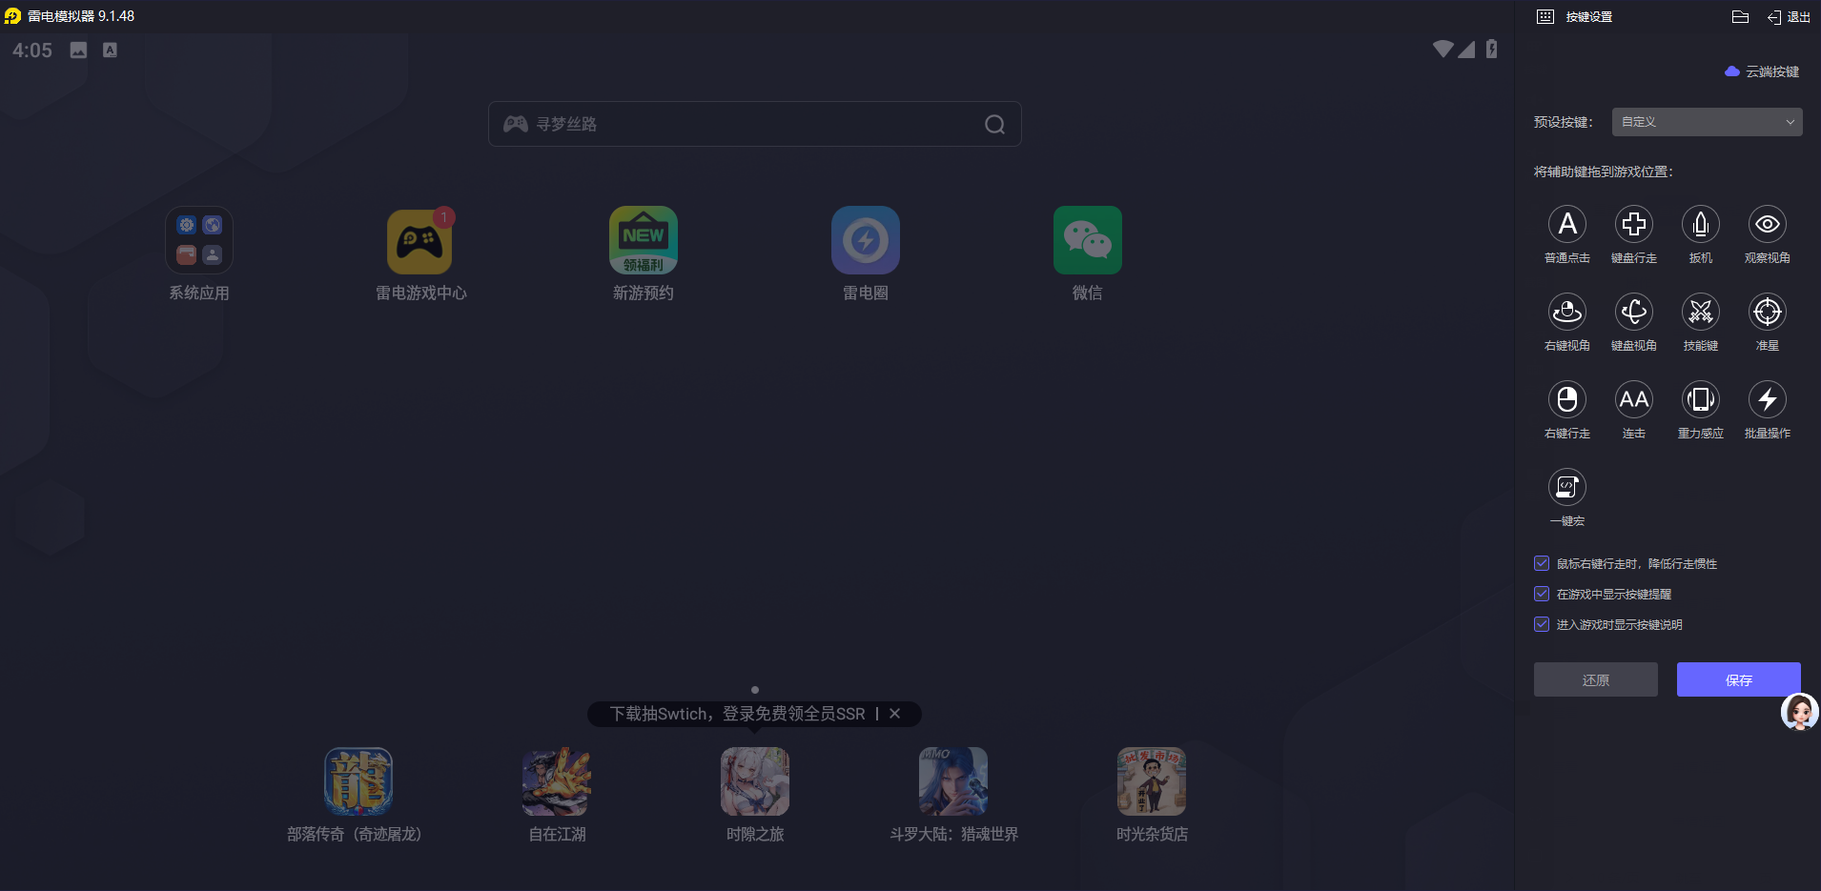This screenshot has width=1821, height=891.
Task: Click the Wi-Fi signal status icon
Action: (x=1442, y=49)
